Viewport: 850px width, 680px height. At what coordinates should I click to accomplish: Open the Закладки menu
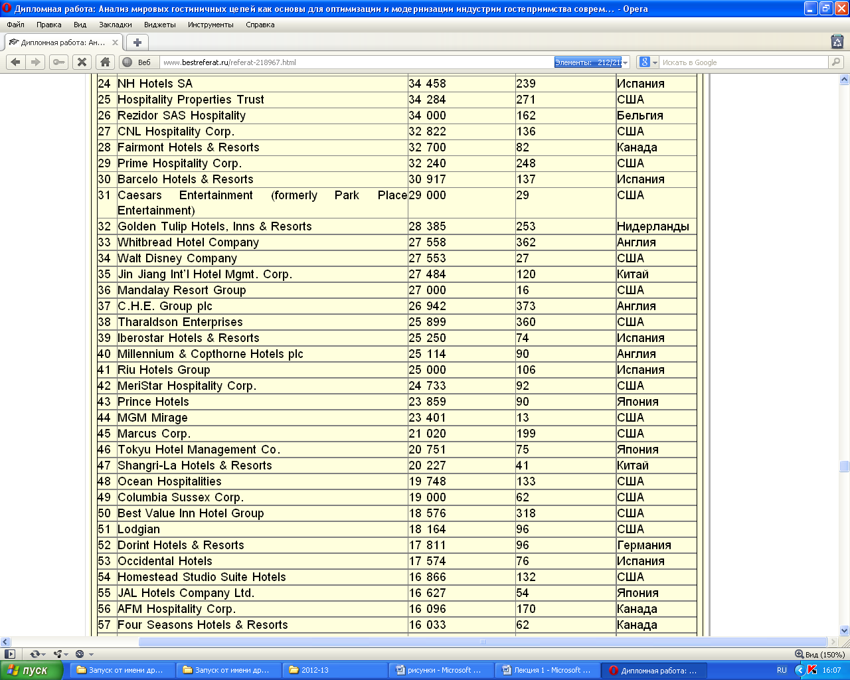pos(116,25)
